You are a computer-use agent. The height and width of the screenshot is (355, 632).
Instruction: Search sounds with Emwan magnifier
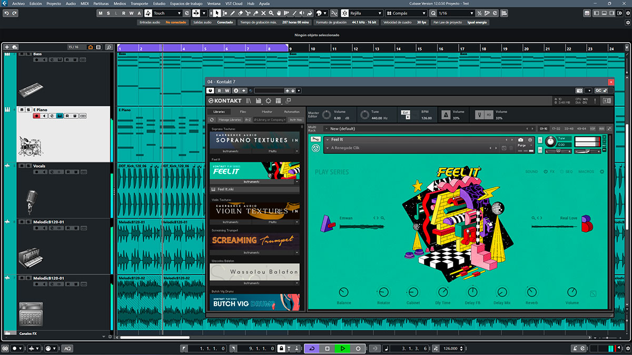pos(382,218)
